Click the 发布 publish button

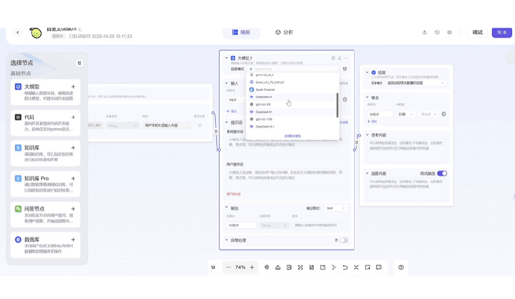click(x=502, y=32)
